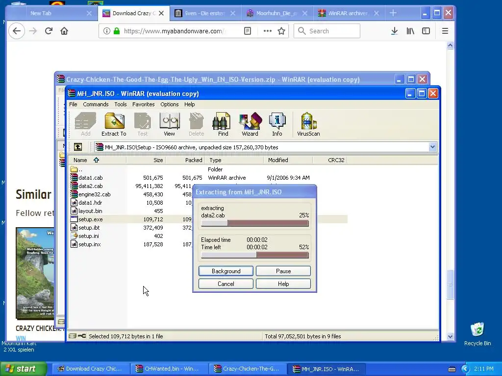Image resolution: width=502 pixels, height=376 pixels.
Task: Switch to Download Crazy Chic taskbar item
Action: point(90,369)
